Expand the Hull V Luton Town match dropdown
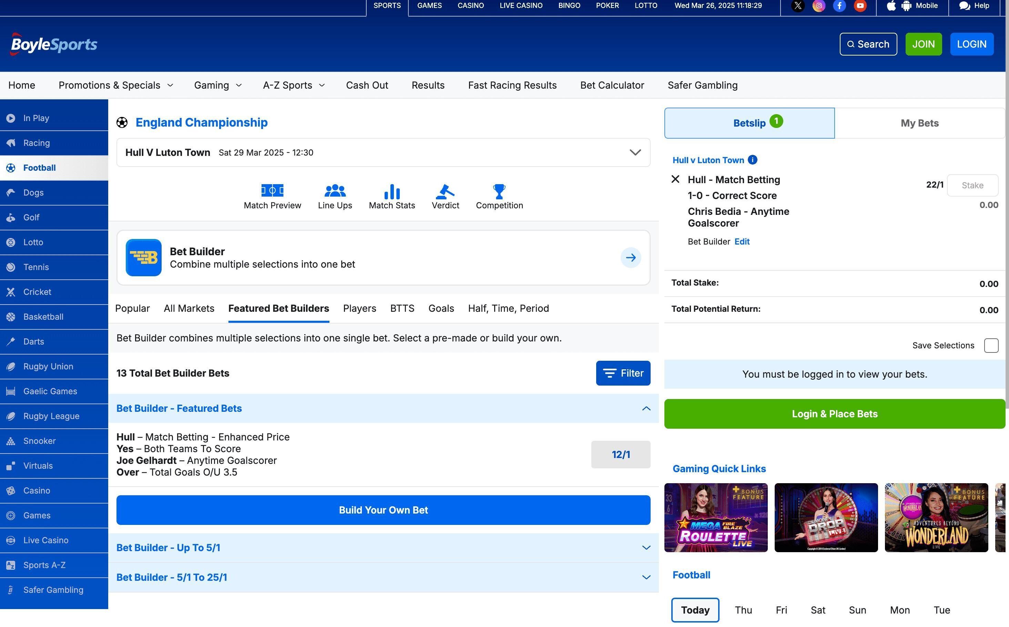 click(x=383, y=152)
